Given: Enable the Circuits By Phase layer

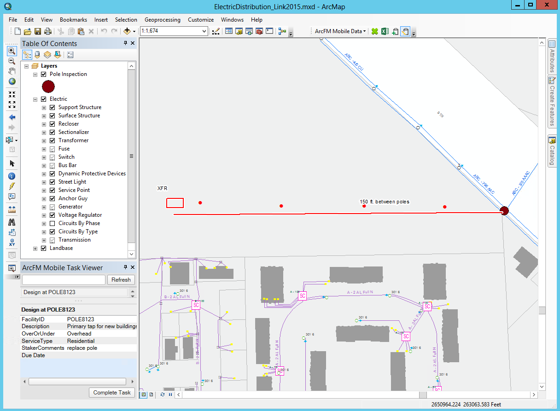Looking at the screenshot, I should click(52, 223).
